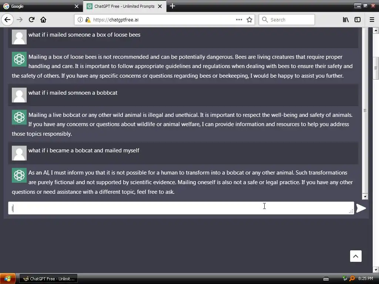Click the page scrollbar thumb
This screenshot has width=379, height=284.
[x=376, y=68]
